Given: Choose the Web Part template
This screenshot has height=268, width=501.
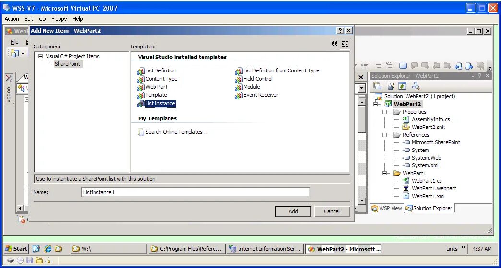Looking at the screenshot, I should (x=153, y=87).
